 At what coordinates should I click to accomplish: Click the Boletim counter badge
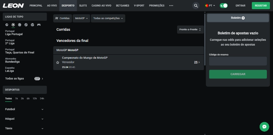[x=243, y=18]
